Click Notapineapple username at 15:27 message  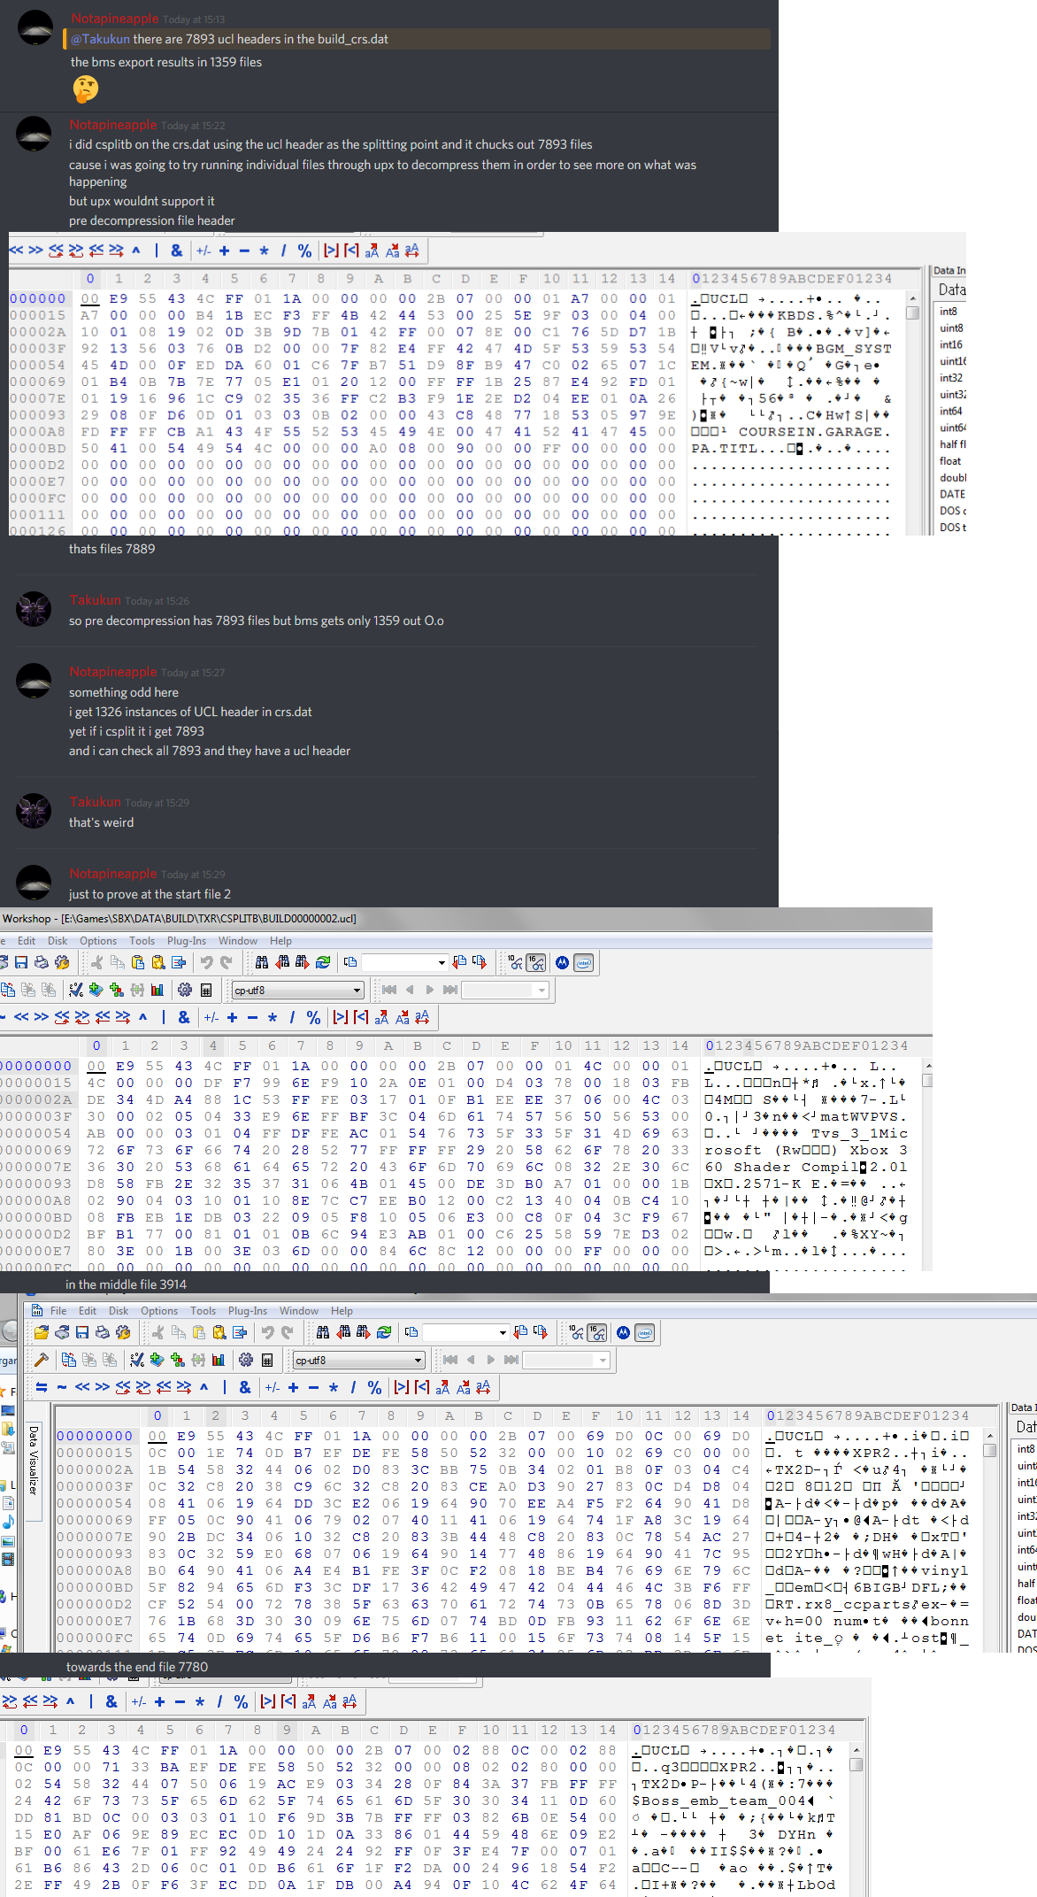coord(113,672)
